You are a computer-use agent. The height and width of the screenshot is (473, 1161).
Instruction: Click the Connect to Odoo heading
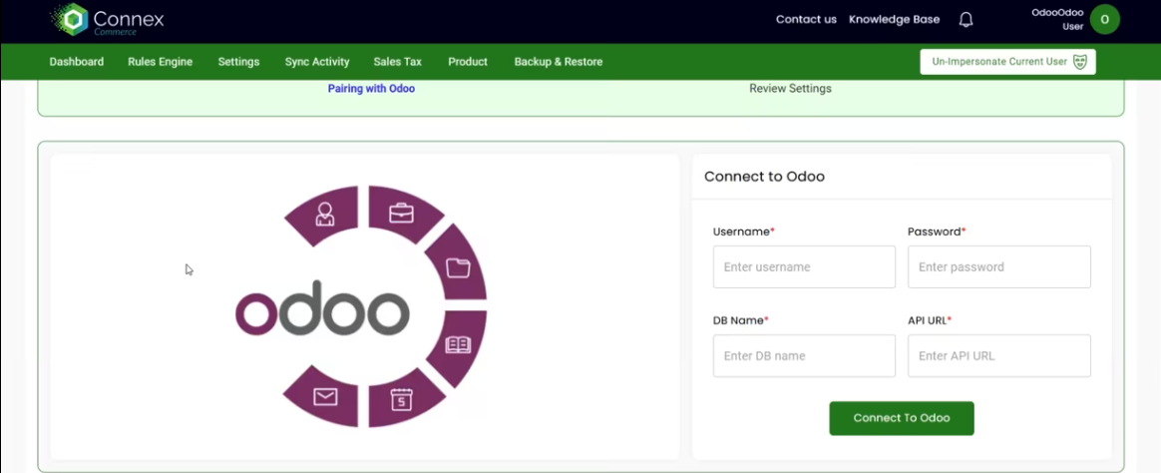pyautogui.click(x=764, y=177)
